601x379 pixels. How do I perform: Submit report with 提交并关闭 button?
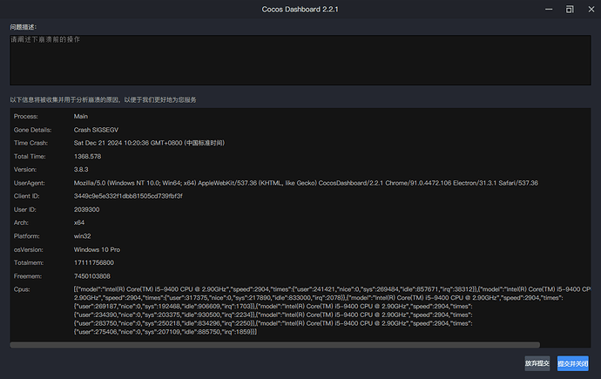573,362
